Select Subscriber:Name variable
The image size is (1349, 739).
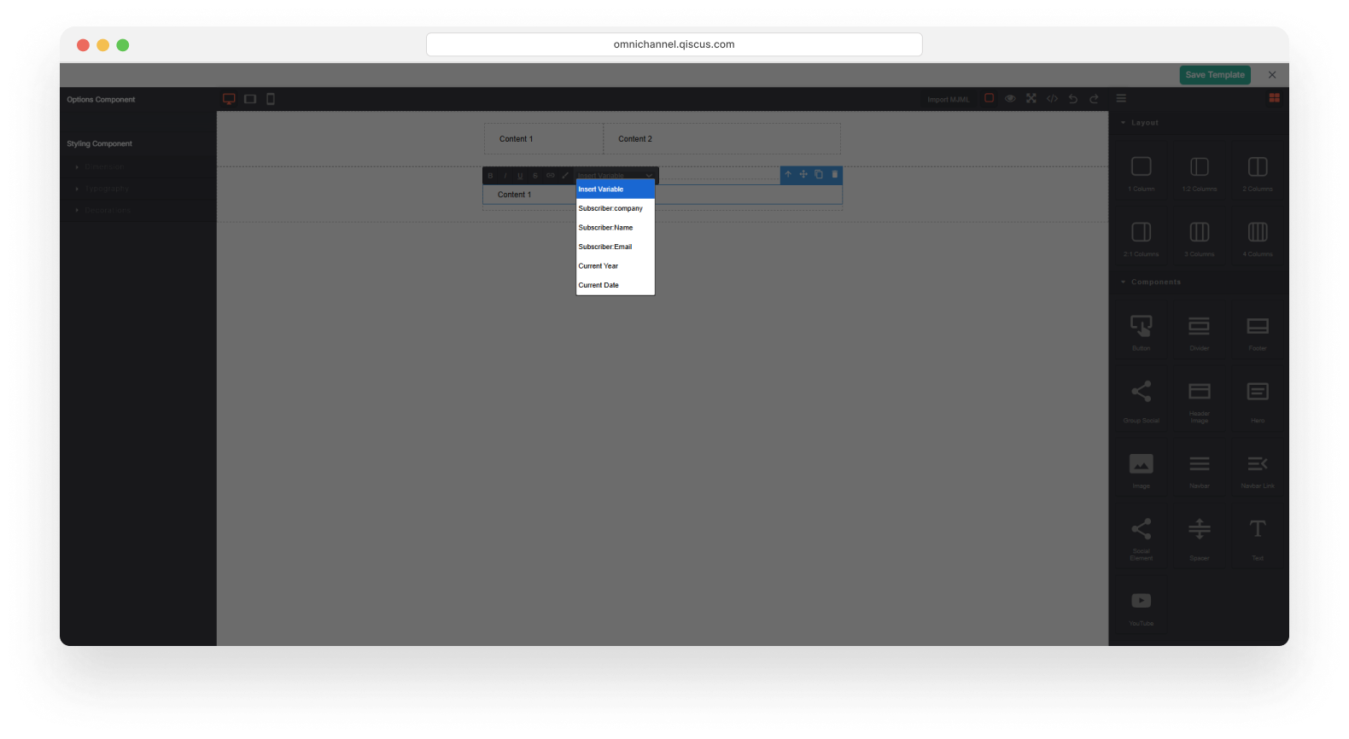coord(616,228)
